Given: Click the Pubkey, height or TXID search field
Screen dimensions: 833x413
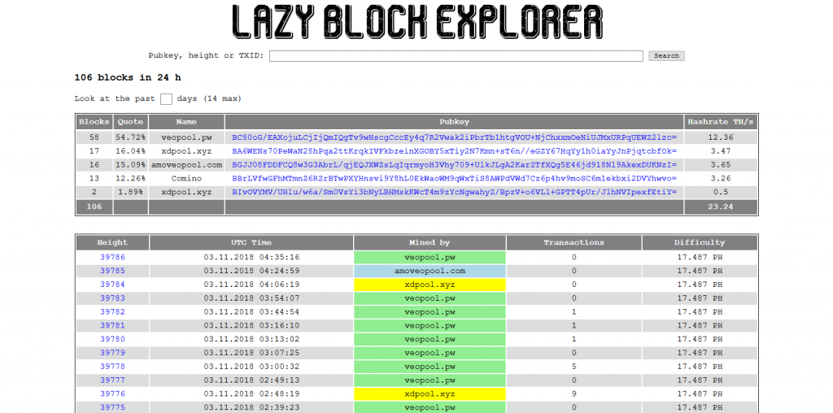Looking at the screenshot, I should [x=456, y=56].
